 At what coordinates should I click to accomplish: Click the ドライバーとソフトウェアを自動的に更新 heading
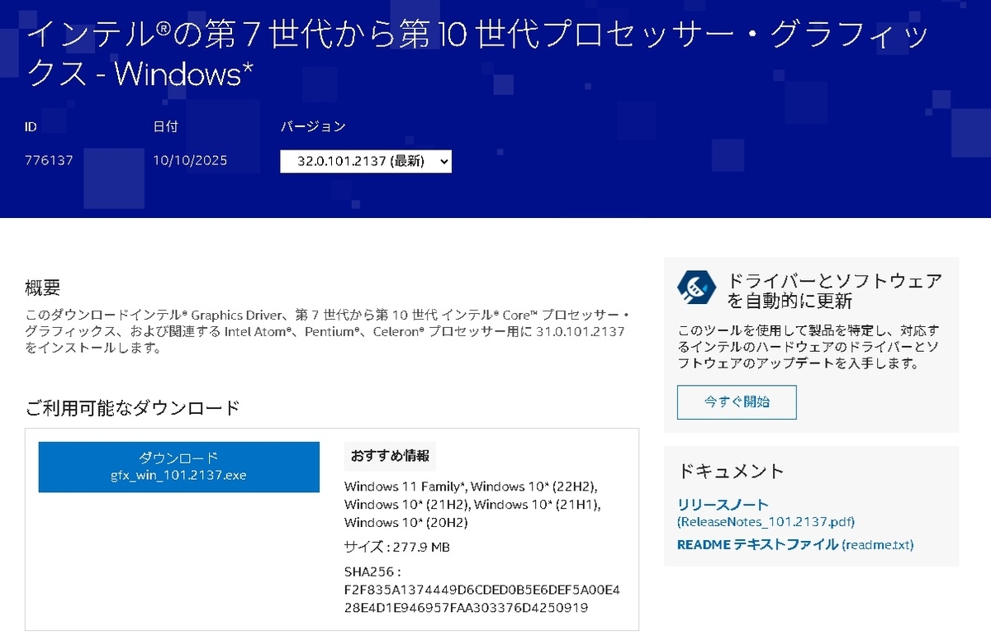pyautogui.click(x=834, y=290)
